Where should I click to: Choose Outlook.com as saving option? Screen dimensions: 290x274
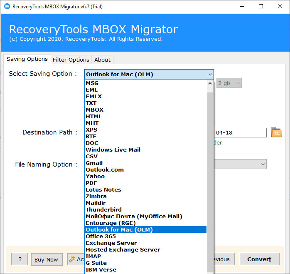[x=145, y=170]
